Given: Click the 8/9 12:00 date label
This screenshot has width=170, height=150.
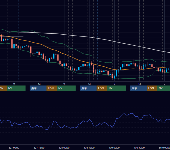Looking at the screenshot, I should click(x=139, y=147).
